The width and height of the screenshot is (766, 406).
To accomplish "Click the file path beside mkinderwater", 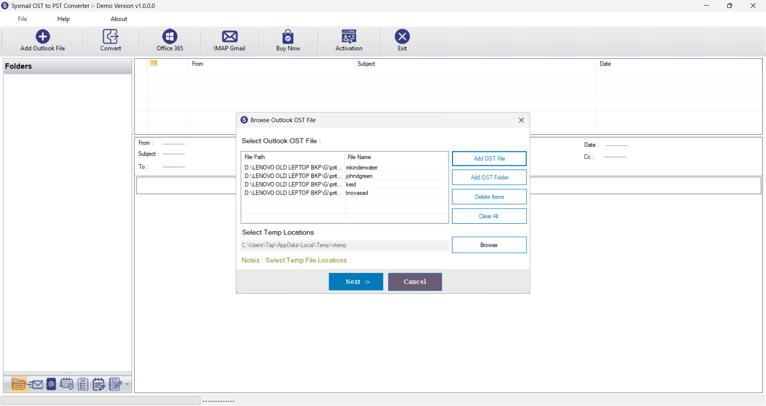I will tap(293, 168).
